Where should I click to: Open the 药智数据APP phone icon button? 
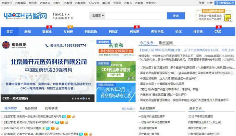click(225, 3)
